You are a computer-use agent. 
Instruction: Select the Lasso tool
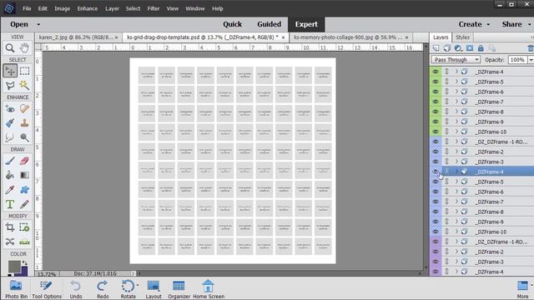click(10, 85)
